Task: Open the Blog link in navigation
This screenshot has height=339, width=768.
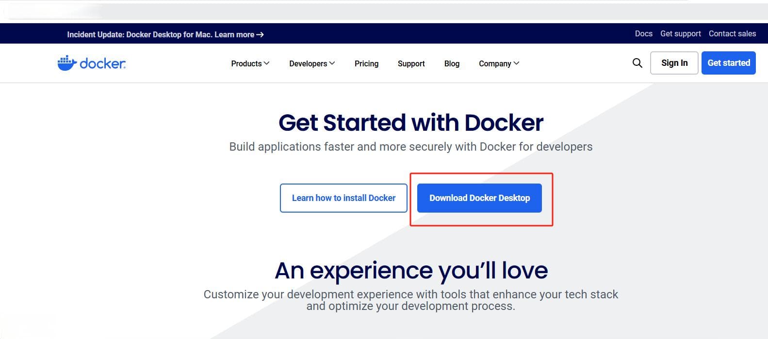Action: [452, 63]
